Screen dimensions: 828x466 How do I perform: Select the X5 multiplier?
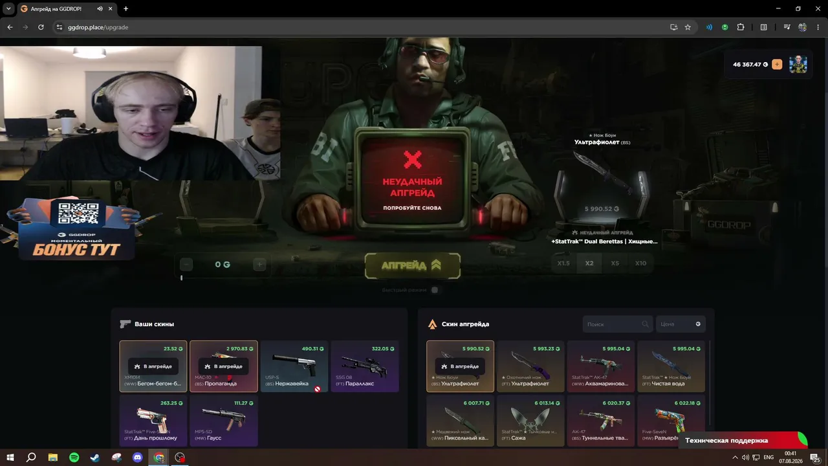click(615, 263)
